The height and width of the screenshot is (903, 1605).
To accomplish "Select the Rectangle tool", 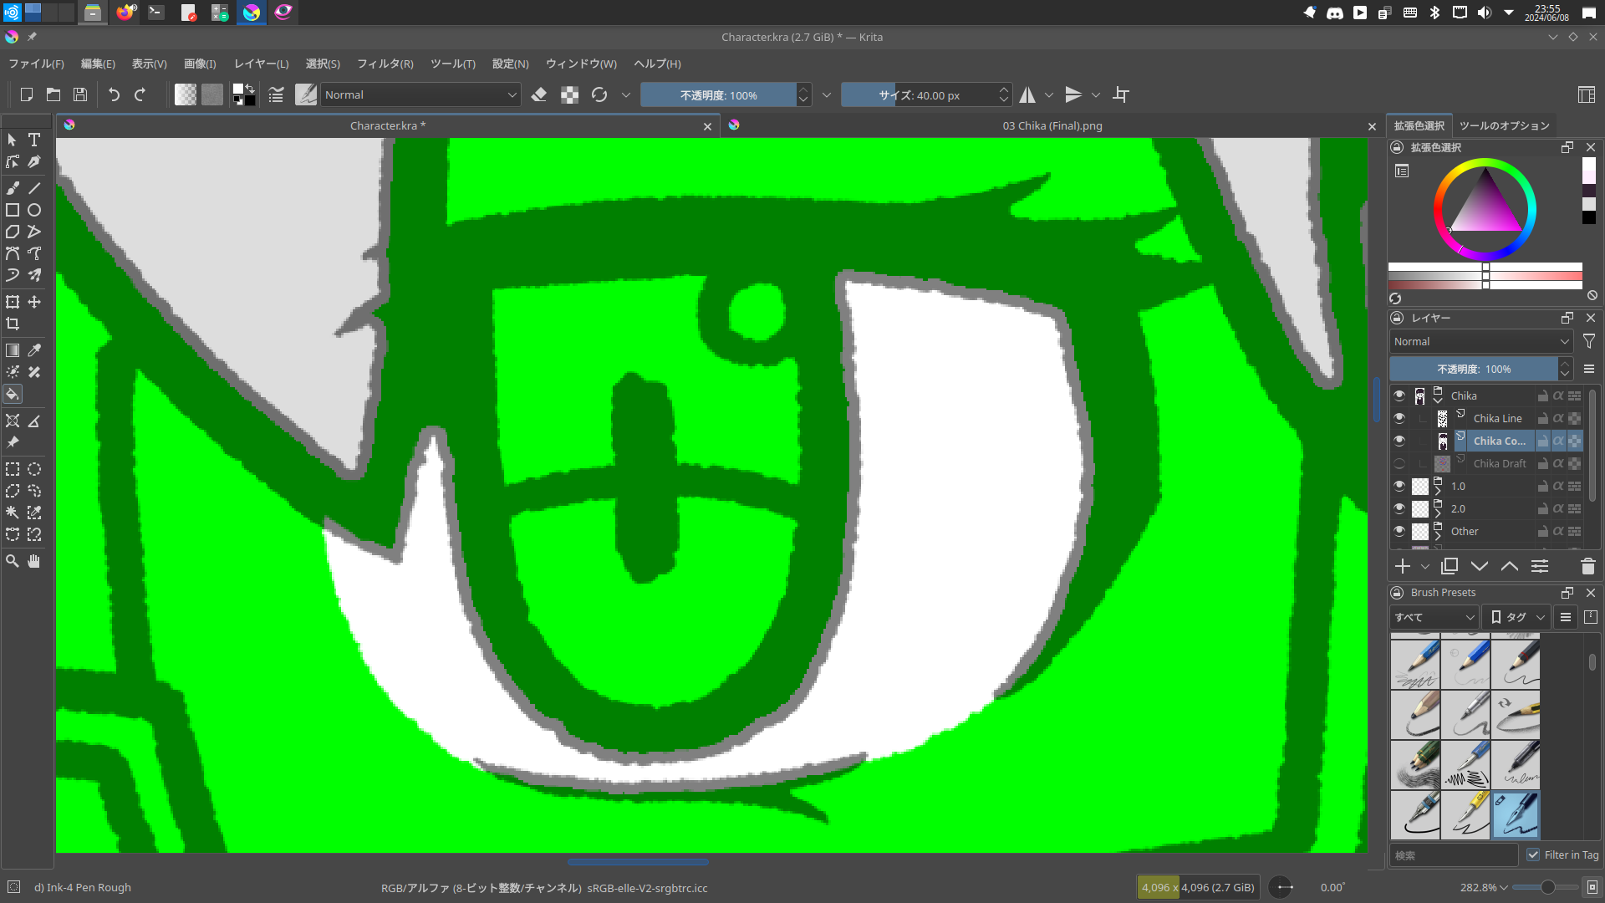I will point(13,210).
